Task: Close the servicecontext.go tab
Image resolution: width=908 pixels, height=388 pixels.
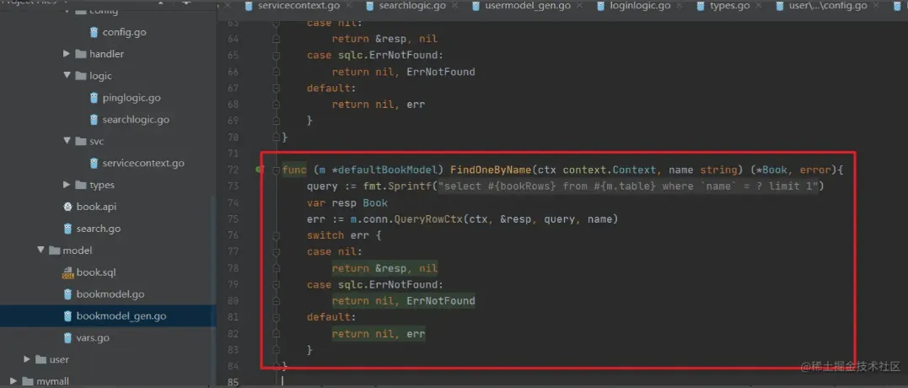Action: (350, 5)
